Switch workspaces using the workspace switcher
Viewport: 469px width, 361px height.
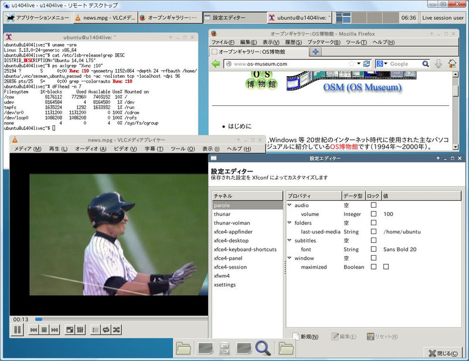[x=367, y=18]
